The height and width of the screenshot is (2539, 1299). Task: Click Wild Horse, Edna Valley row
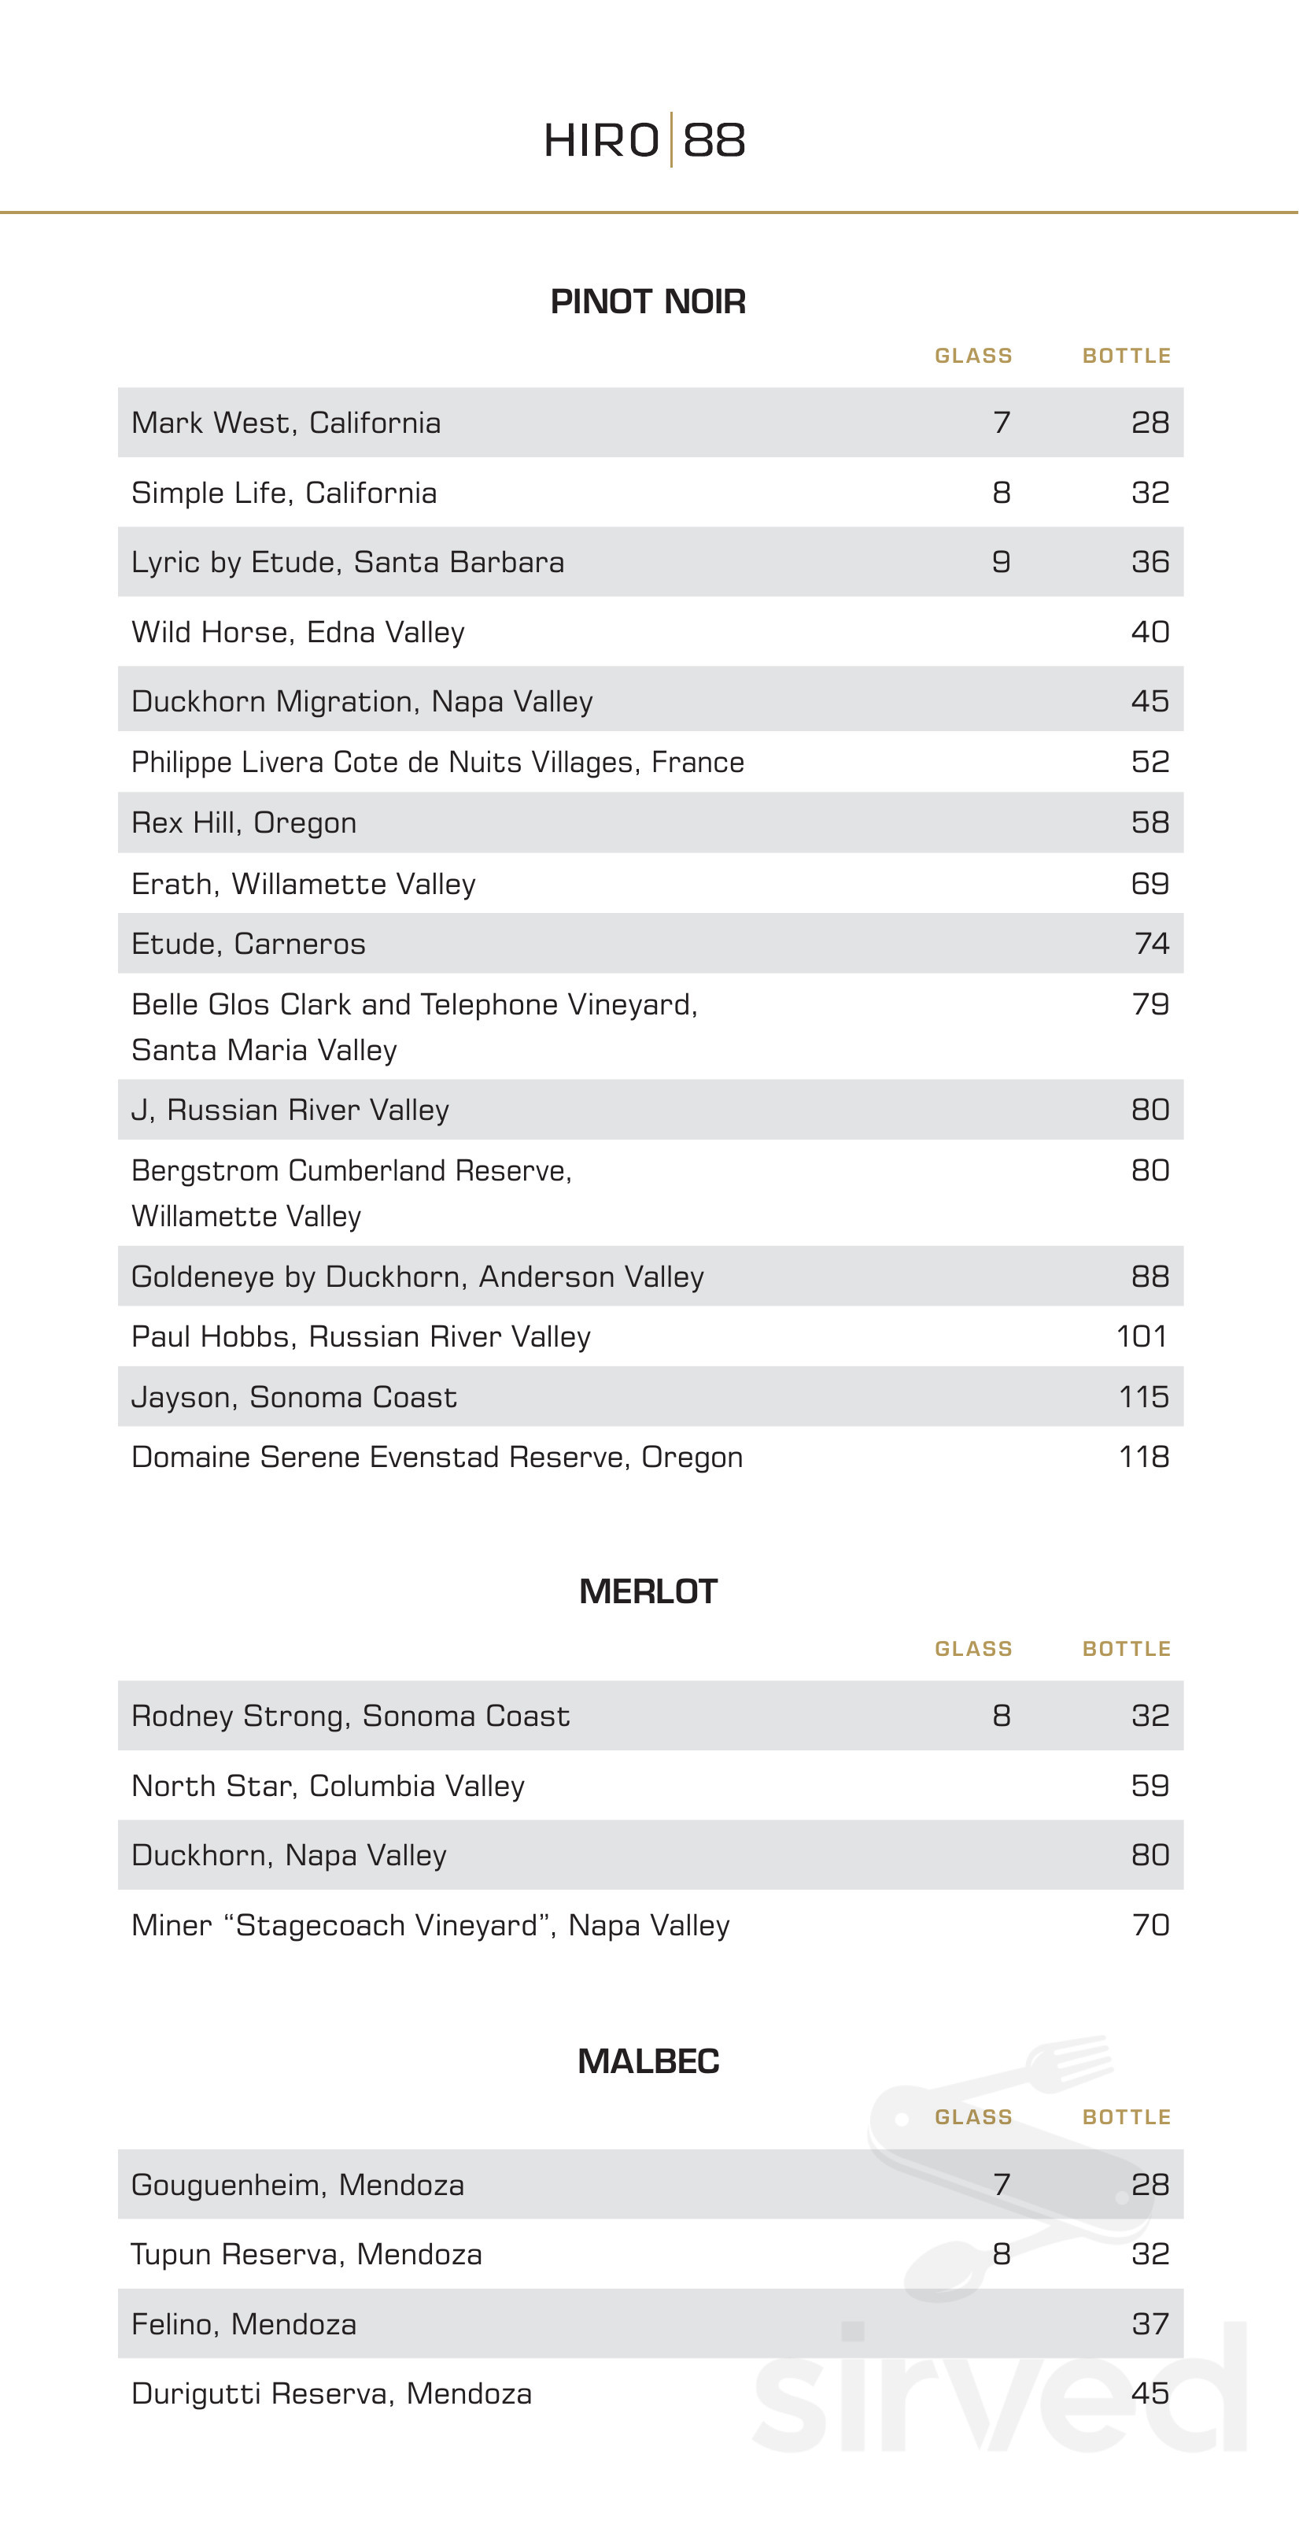click(x=297, y=632)
